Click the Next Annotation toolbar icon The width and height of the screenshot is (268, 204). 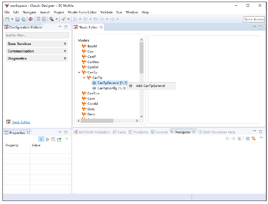(75, 19)
